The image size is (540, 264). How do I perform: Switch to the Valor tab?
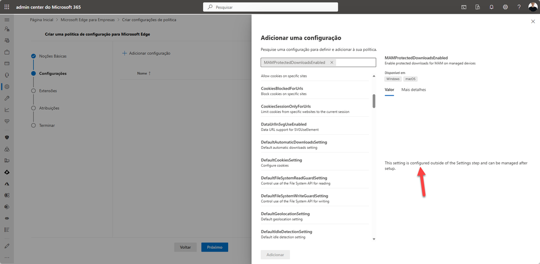coord(389,90)
